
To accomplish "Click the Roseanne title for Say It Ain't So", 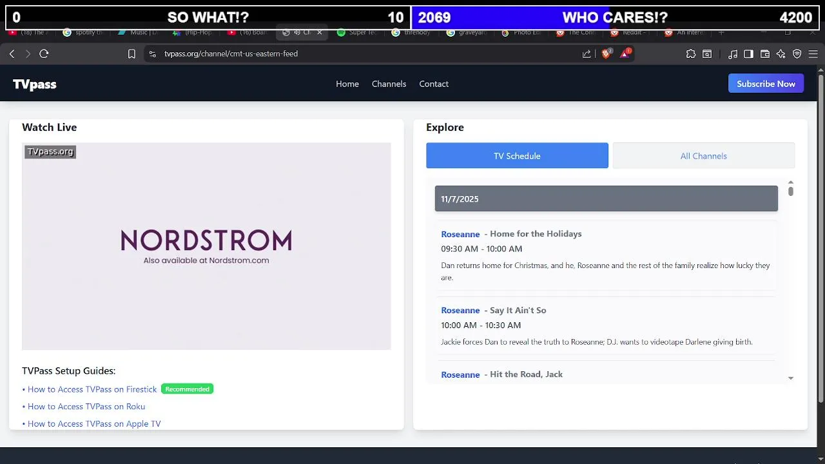I will pos(460,310).
